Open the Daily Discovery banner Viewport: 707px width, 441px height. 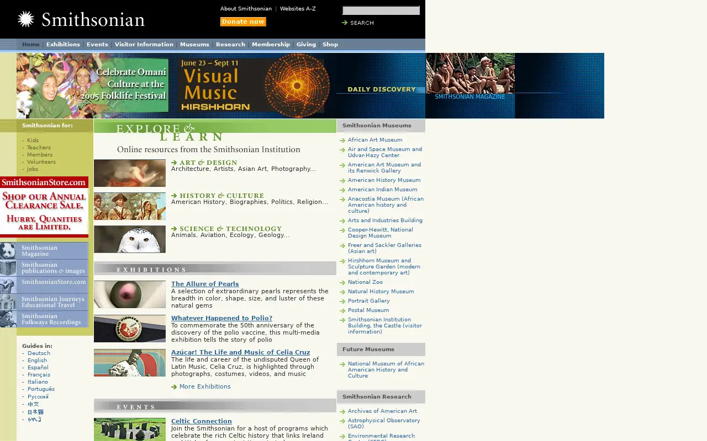[381, 89]
